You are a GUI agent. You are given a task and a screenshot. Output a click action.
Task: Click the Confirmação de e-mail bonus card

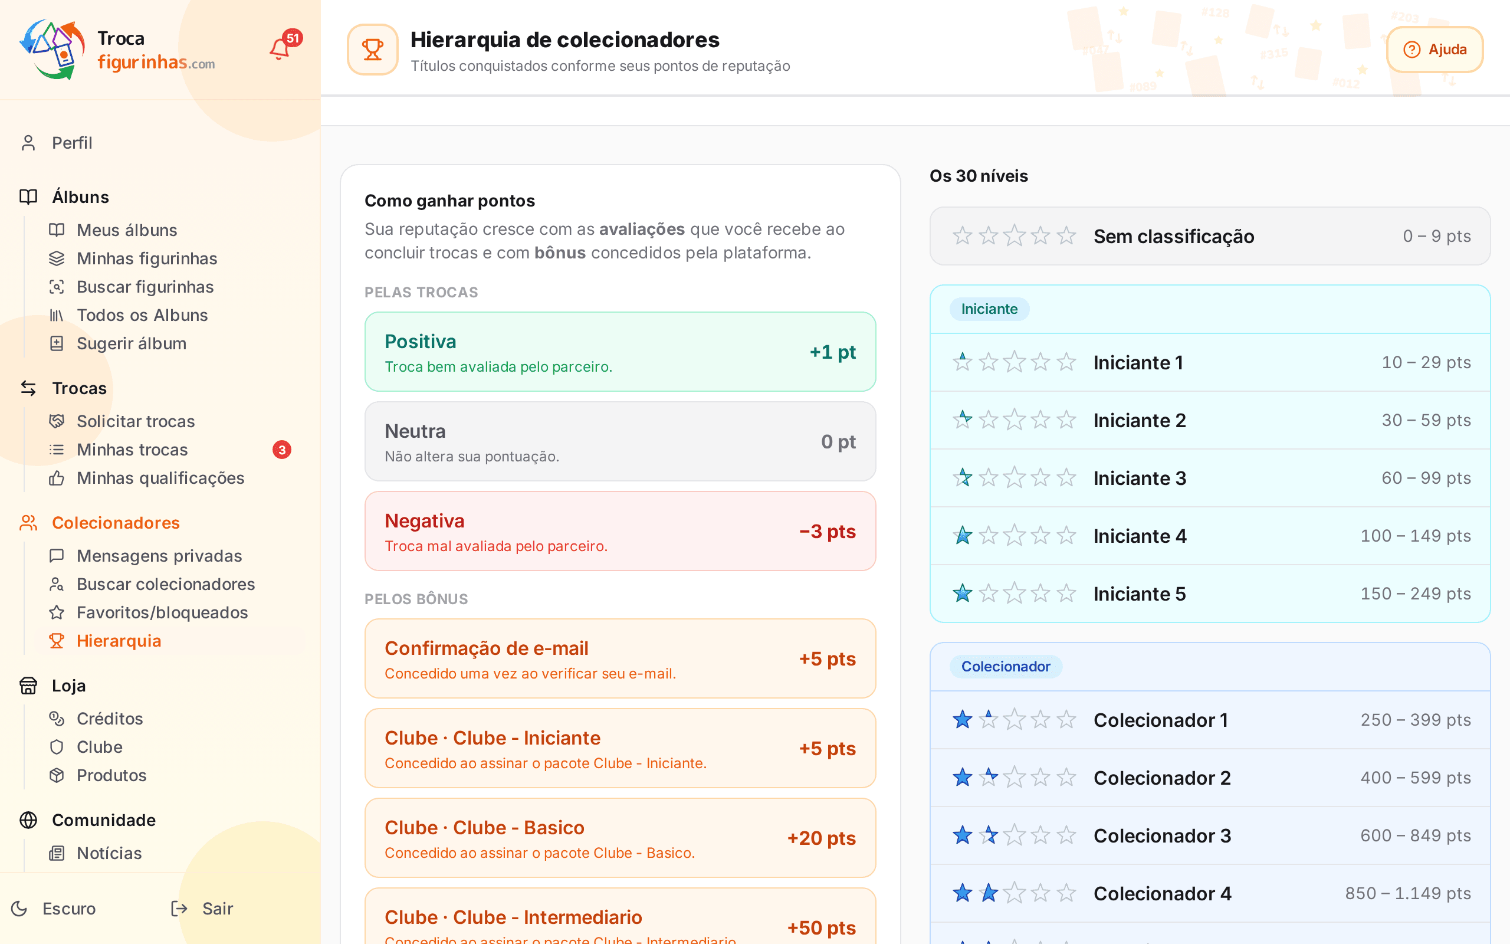click(x=621, y=658)
